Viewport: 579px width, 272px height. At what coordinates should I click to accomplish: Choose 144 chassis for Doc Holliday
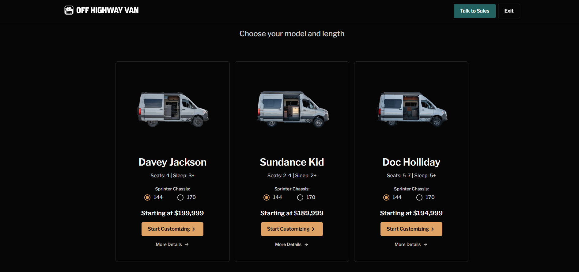386,197
